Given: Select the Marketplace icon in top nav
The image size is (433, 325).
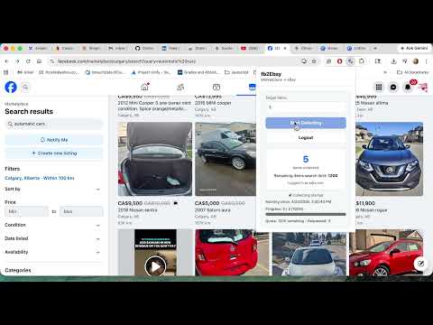Looking at the screenshot, I should 252,88.
